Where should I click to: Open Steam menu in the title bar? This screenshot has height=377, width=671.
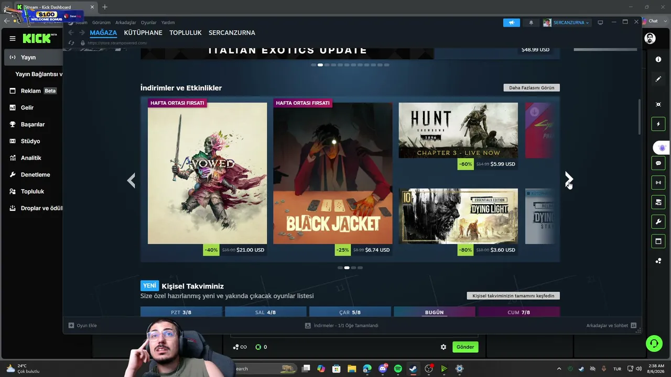pos(81,23)
